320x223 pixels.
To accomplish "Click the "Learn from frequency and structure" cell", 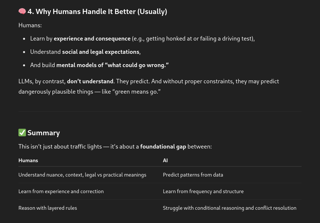I will pyautogui.click(x=203, y=191).
